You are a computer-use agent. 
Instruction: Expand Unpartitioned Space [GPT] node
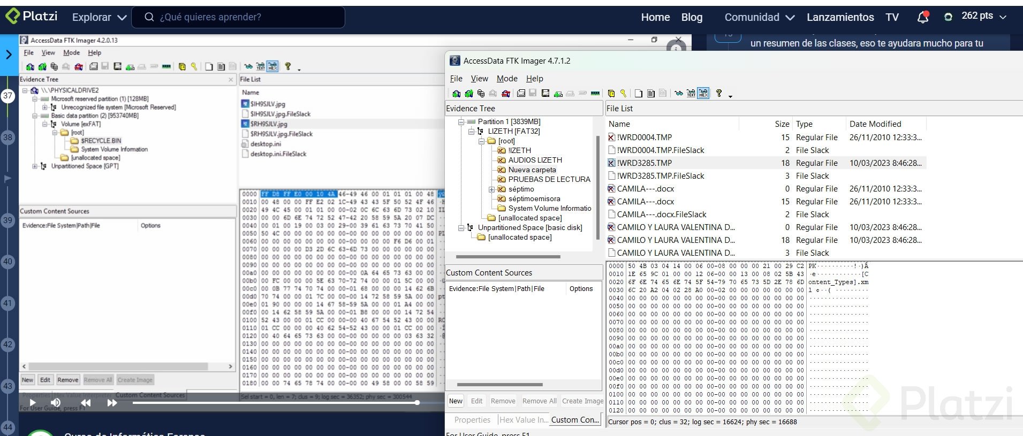coord(35,166)
